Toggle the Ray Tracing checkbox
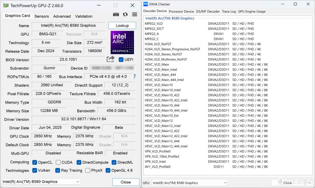The width and height of the screenshot is (315, 188). [58, 170]
